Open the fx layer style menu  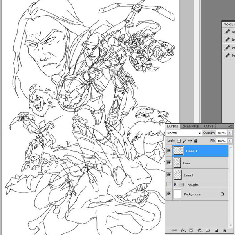(183, 230)
